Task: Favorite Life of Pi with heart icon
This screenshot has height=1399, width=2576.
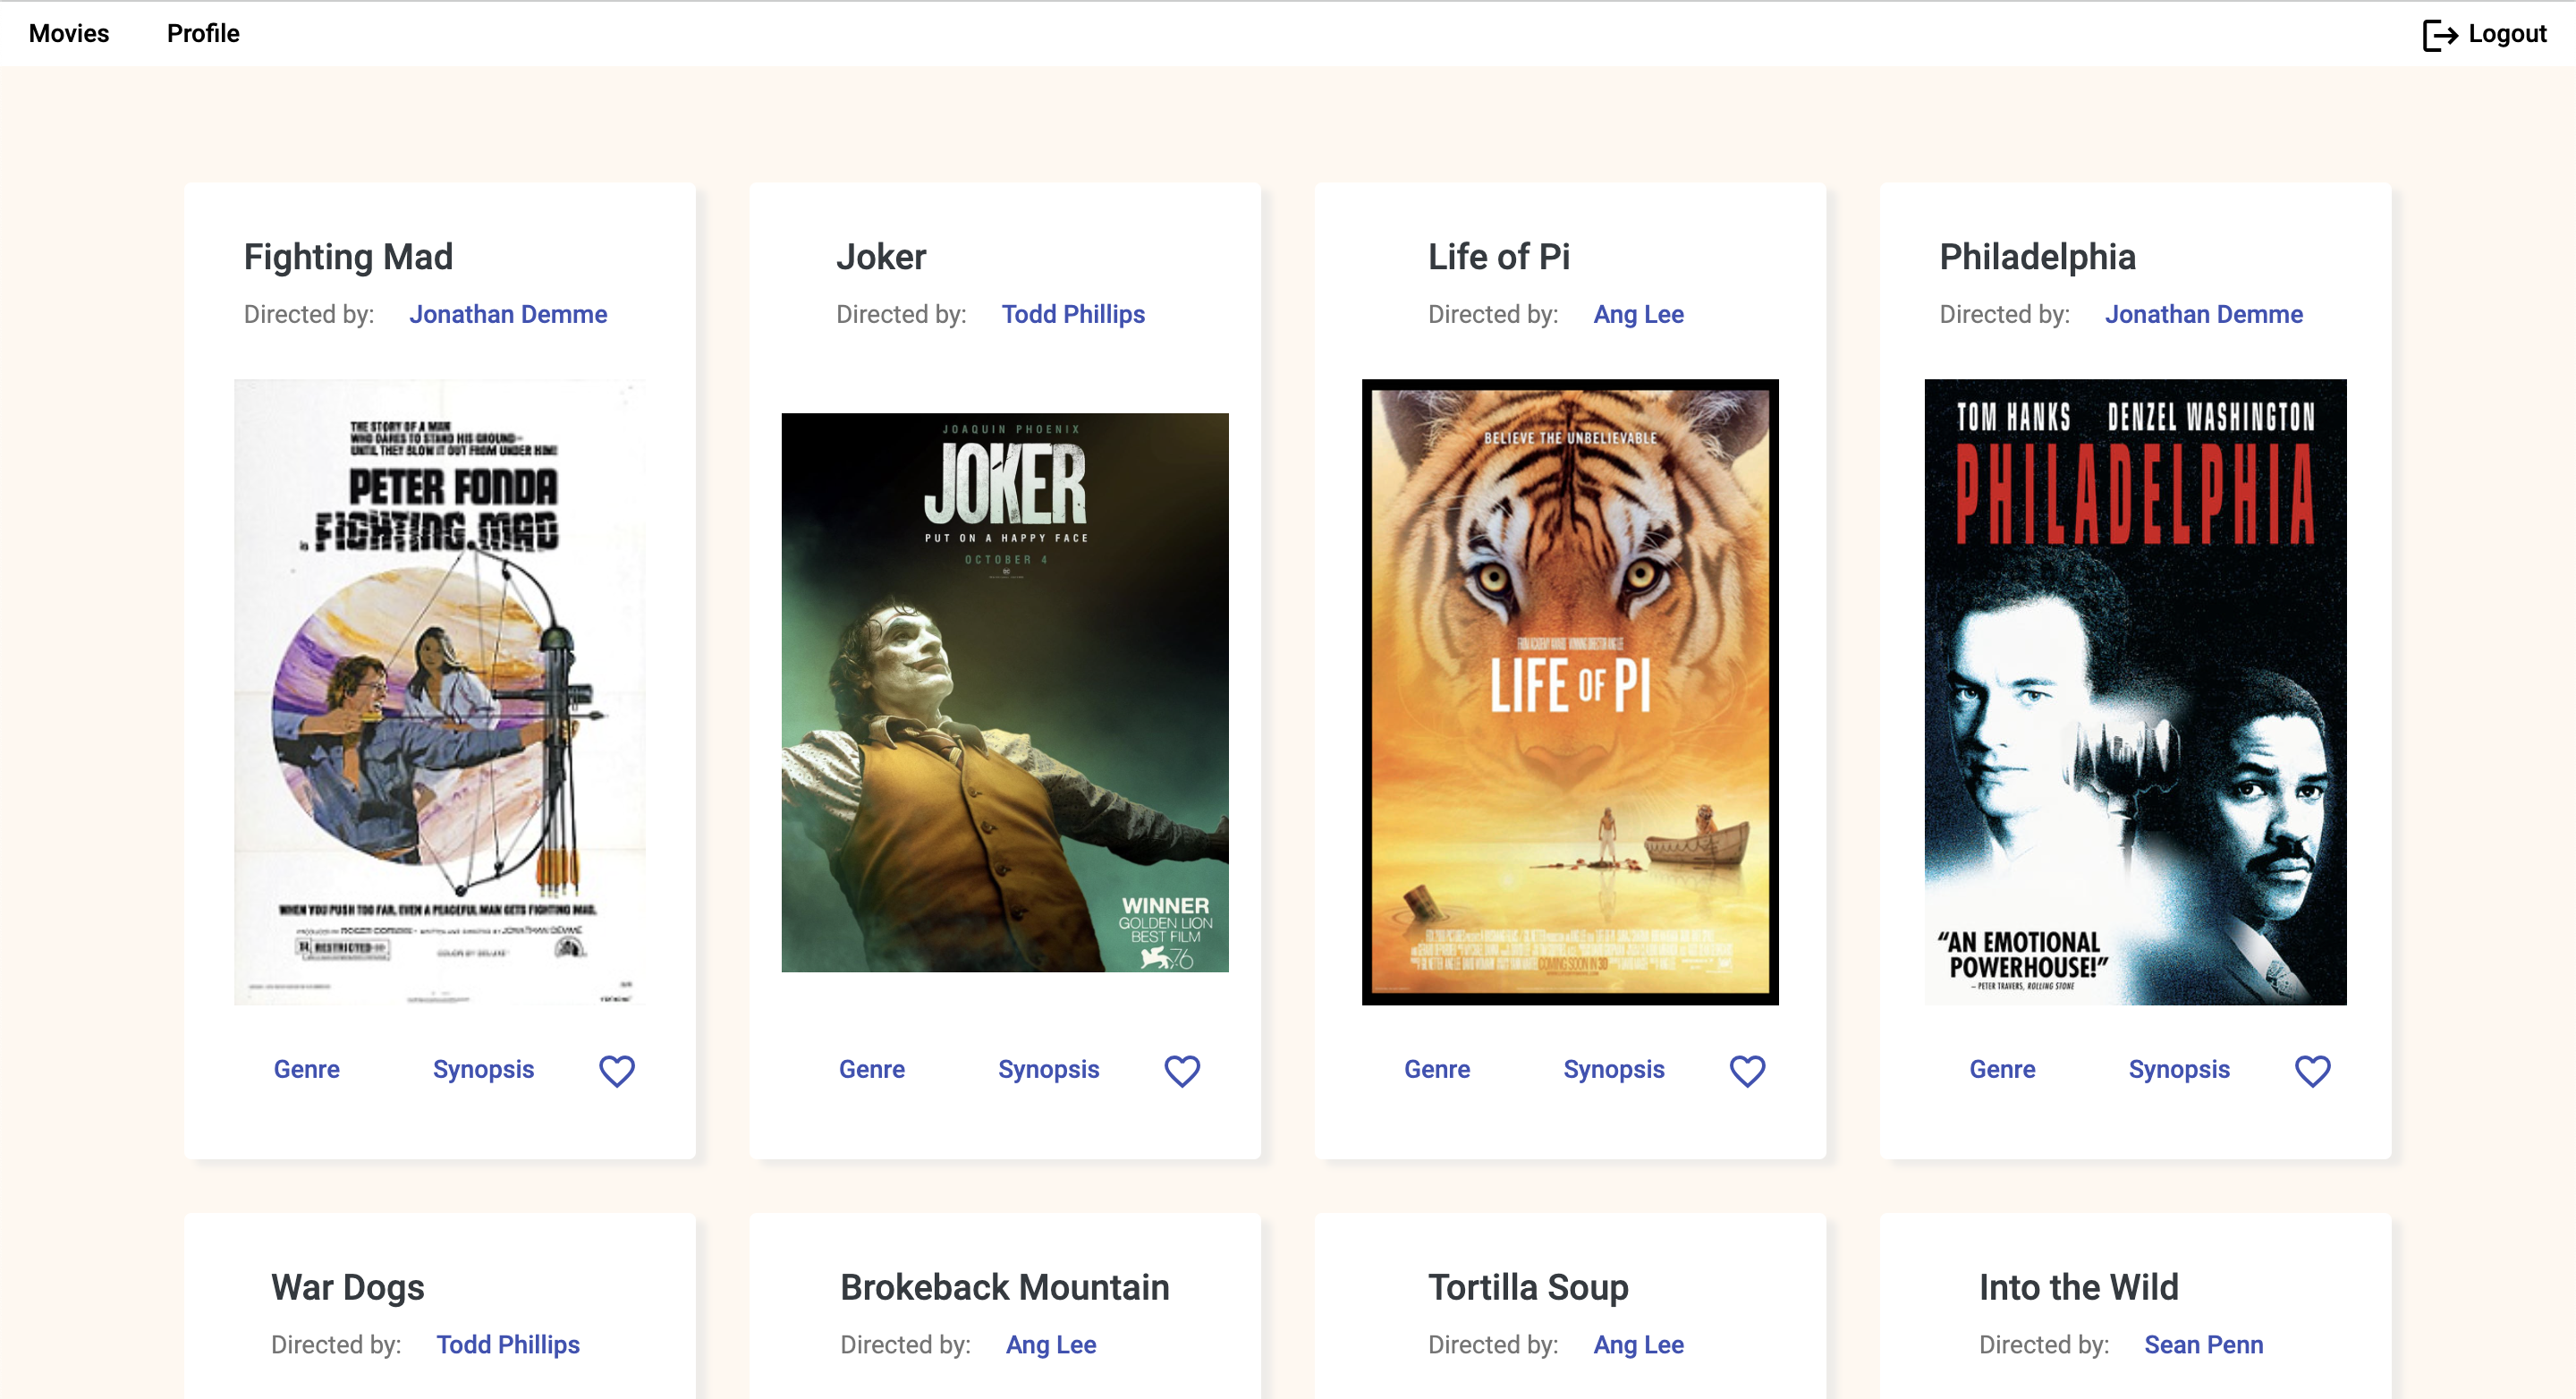Action: (1747, 1070)
